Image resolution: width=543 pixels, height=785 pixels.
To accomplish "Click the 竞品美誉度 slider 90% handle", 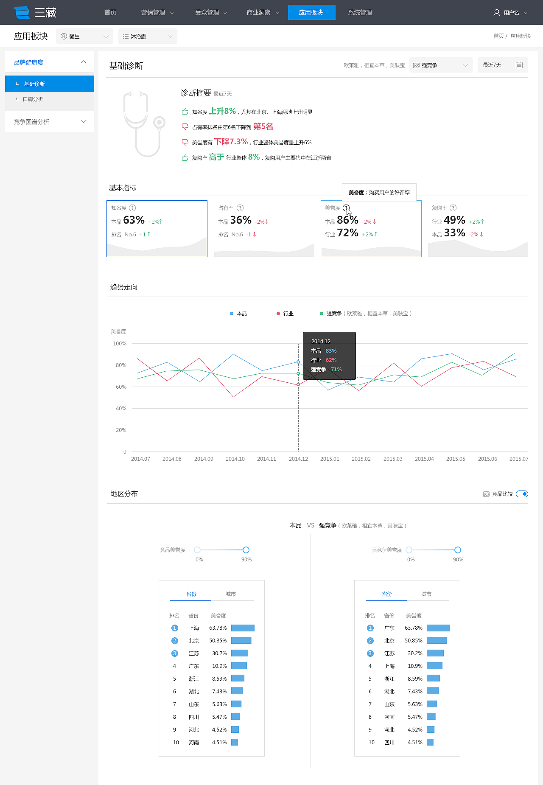I will (x=246, y=550).
